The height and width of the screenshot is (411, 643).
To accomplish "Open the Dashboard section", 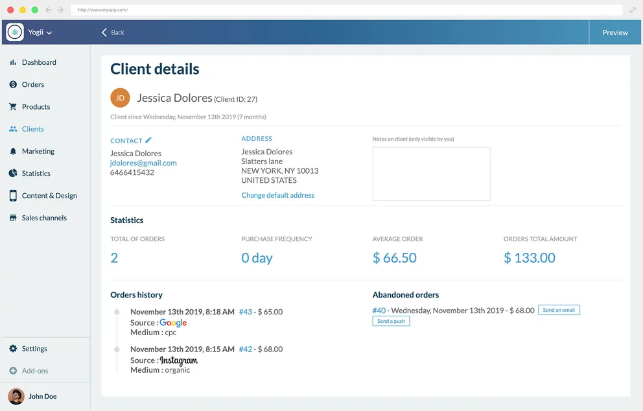I will [37, 62].
